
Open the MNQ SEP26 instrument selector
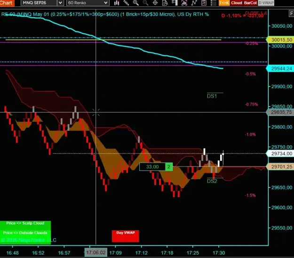39,3
